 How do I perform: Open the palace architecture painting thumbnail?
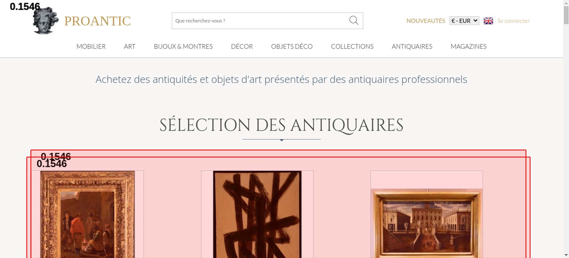pyautogui.click(x=427, y=223)
